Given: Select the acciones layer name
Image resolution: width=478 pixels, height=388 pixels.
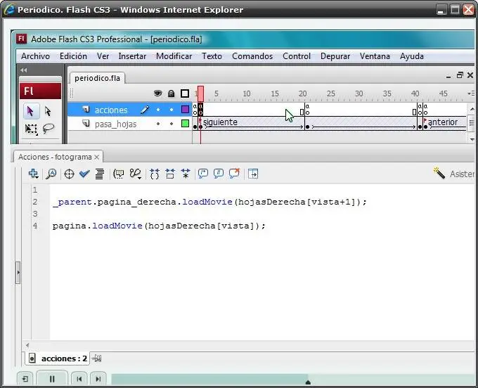Looking at the screenshot, I should pos(111,110).
